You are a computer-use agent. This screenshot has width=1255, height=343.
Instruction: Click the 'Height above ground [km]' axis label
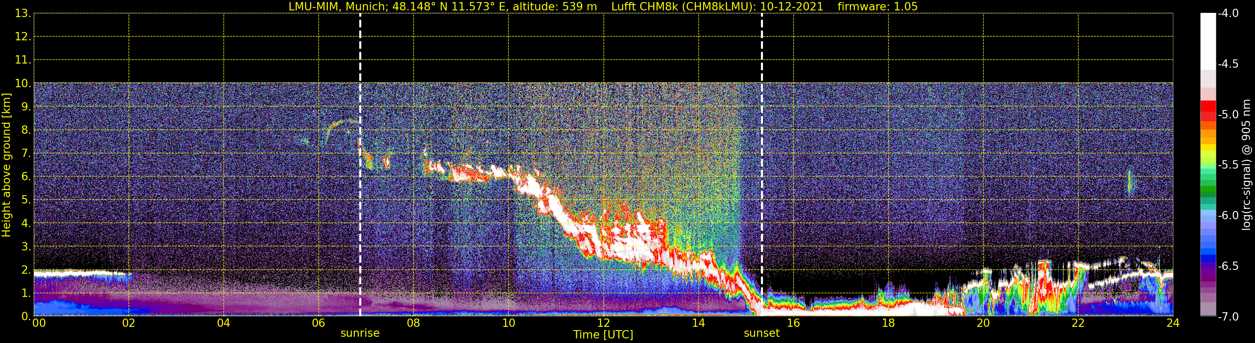6,165
